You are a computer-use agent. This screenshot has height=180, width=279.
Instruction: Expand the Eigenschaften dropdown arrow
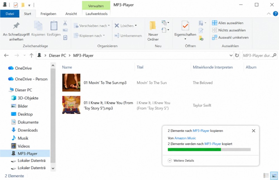tap(185, 39)
